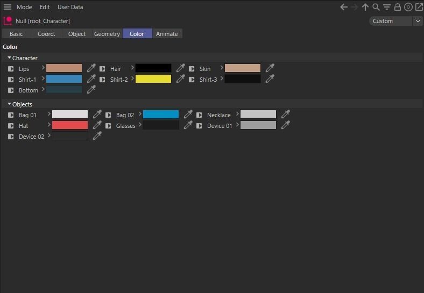Click the back arrow navigation icon
The image size is (424, 293).
344,7
